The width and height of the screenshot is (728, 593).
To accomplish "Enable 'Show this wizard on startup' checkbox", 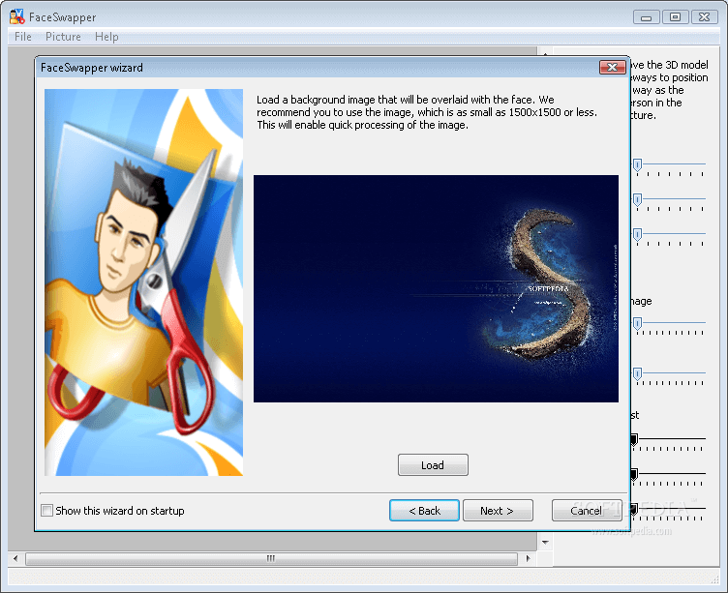I will 47,511.
